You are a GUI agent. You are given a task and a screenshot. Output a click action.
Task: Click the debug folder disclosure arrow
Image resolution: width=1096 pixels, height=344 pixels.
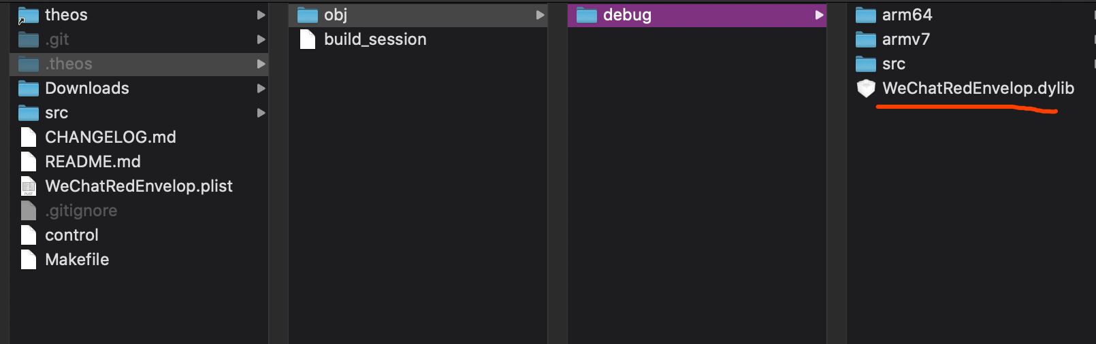tap(819, 15)
